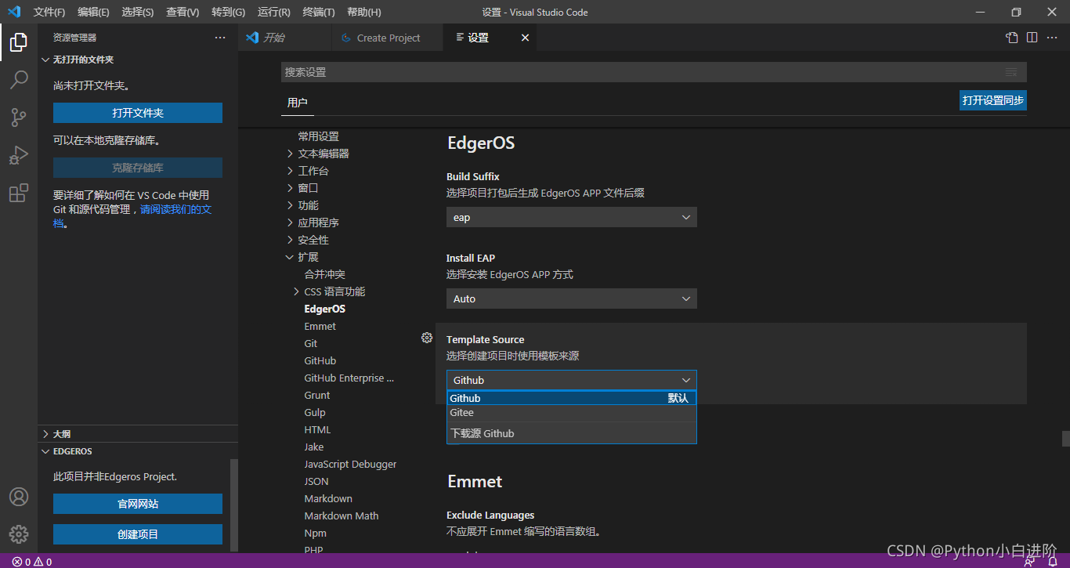1070x568 pixels.
Task: Select 合并冲突 in settings tree
Action: [324, 274]
